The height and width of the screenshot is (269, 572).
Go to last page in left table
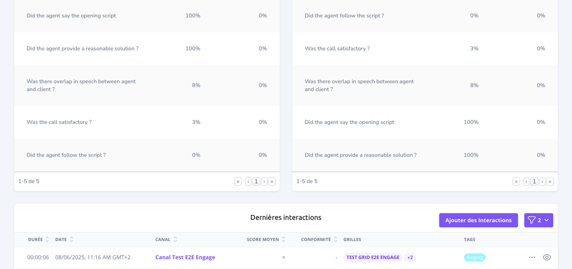tap(272, 182)
